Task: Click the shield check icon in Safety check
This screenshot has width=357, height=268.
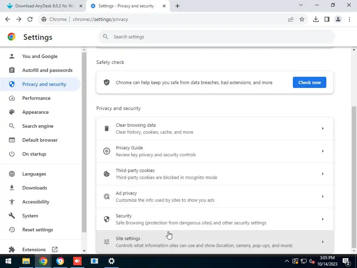Action: [x=107, y=82]
